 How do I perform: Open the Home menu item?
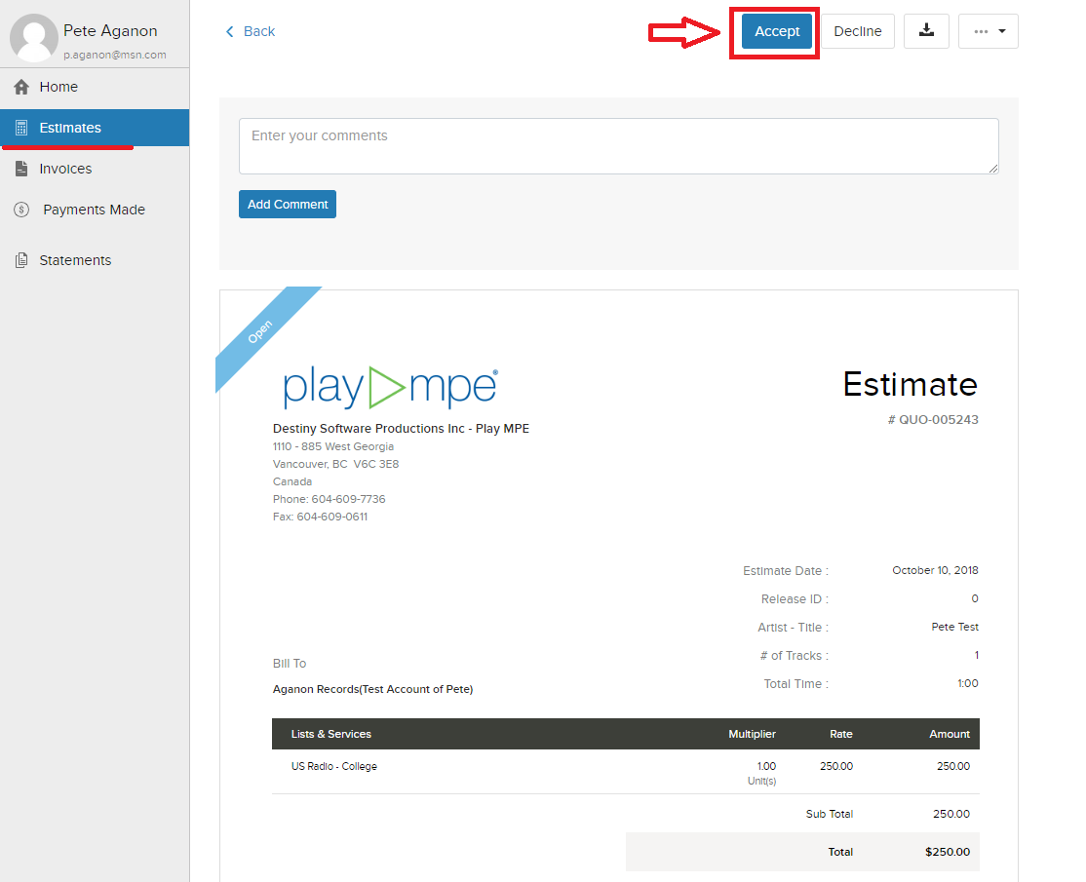click(x=95, y=87)
